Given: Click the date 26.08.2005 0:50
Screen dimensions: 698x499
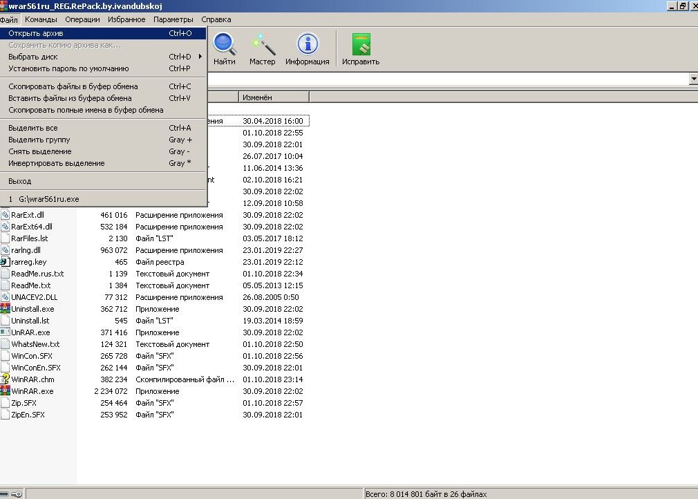Looking at the screenshot, I should pos(271,297).
